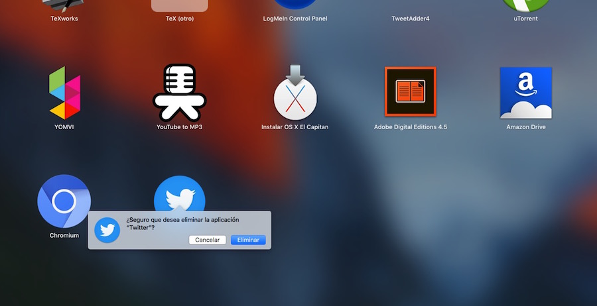Launch the TeXworks app icon
The width and height of the screenshot is (597, 306).
pos(64,5)
